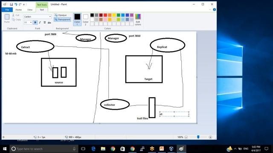Viewport: 273px width, 153px height.
Task: Redo the last undone action
Action: tap(20, 4)
